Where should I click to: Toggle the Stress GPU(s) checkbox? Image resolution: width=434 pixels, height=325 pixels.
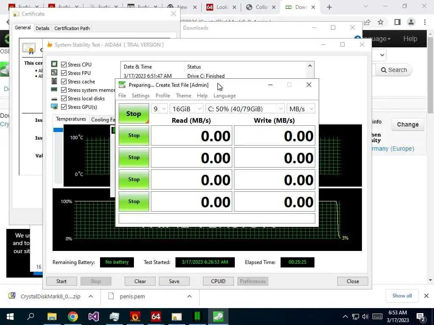tap(64, 107)
